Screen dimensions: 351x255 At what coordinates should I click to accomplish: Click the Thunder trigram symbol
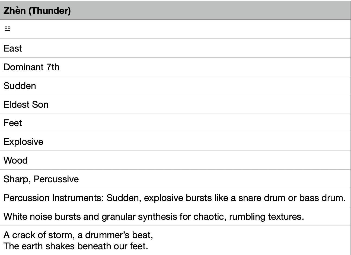(8, 29)
